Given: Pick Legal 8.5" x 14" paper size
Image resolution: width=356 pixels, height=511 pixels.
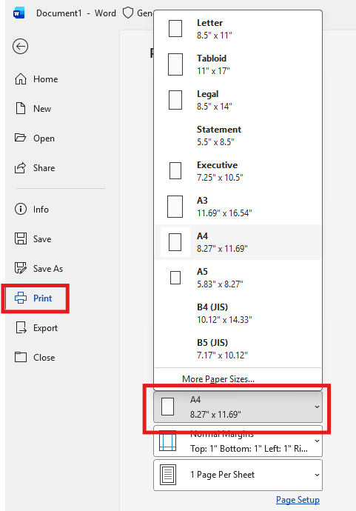Looking at the screenshot, I should coord(238,100).
